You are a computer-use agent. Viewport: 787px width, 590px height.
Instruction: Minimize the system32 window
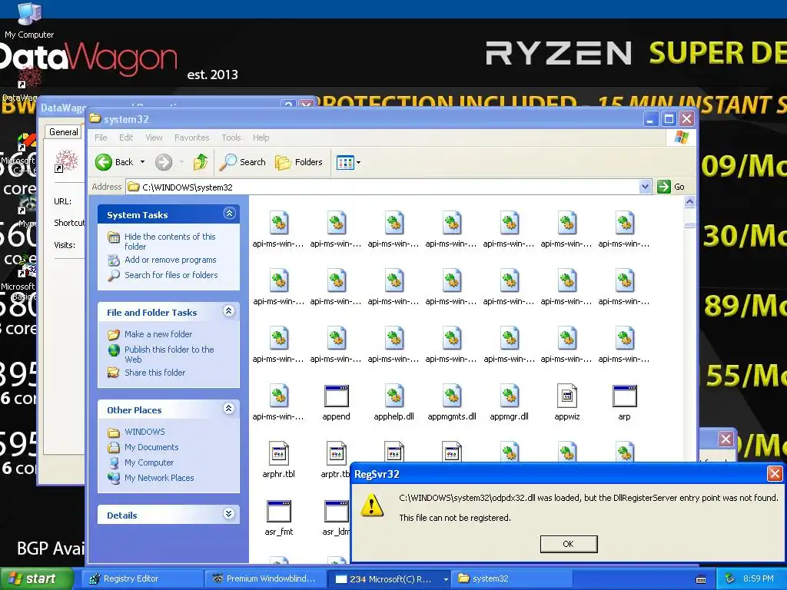[651, 119]
